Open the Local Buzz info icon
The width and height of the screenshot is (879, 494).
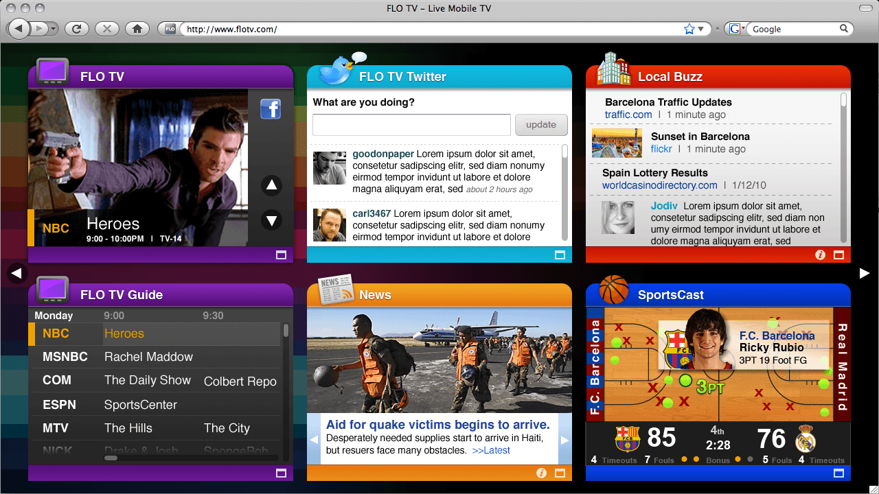coord(820,255)
